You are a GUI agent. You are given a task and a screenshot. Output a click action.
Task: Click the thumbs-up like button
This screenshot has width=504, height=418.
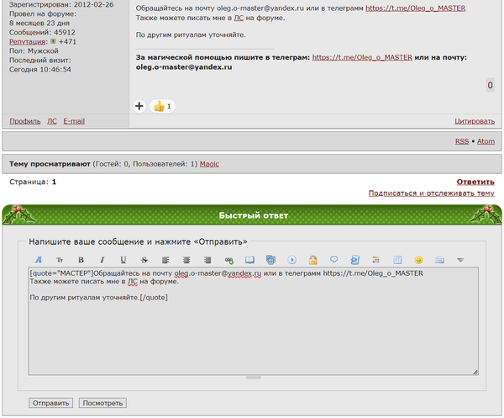tap(162, 106)
